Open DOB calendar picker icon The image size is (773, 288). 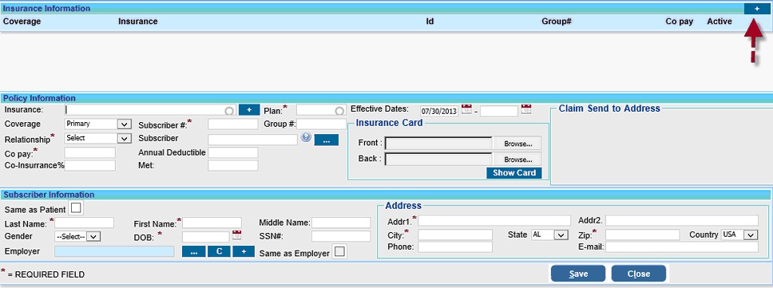point(236,235)
